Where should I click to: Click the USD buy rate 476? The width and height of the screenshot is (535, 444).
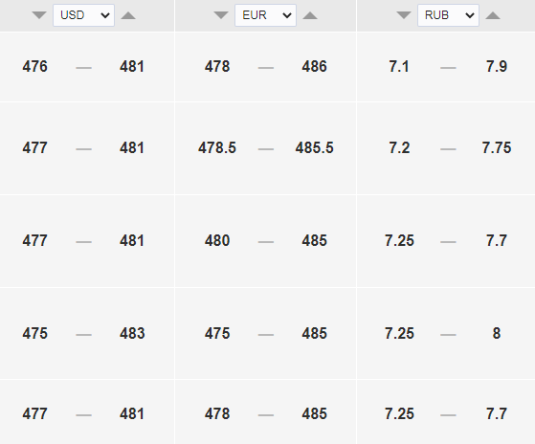click(x=34, y=66)
